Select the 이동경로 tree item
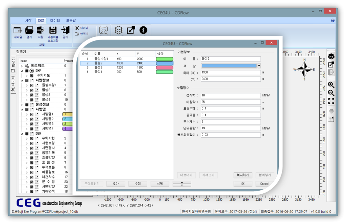This screenshot has width=346, height=224. pyautogui.click(x=48, y=172)
